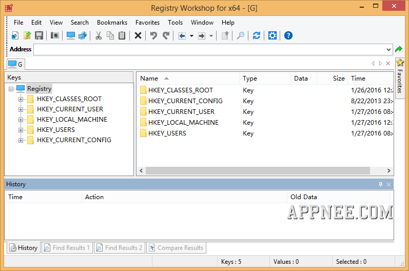
Task: Close the History panel
Action: (x=388, y=184)
